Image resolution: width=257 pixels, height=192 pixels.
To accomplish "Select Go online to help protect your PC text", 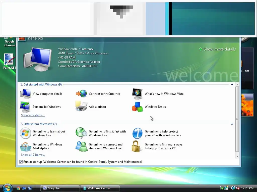I will click(x=163, y=133).
